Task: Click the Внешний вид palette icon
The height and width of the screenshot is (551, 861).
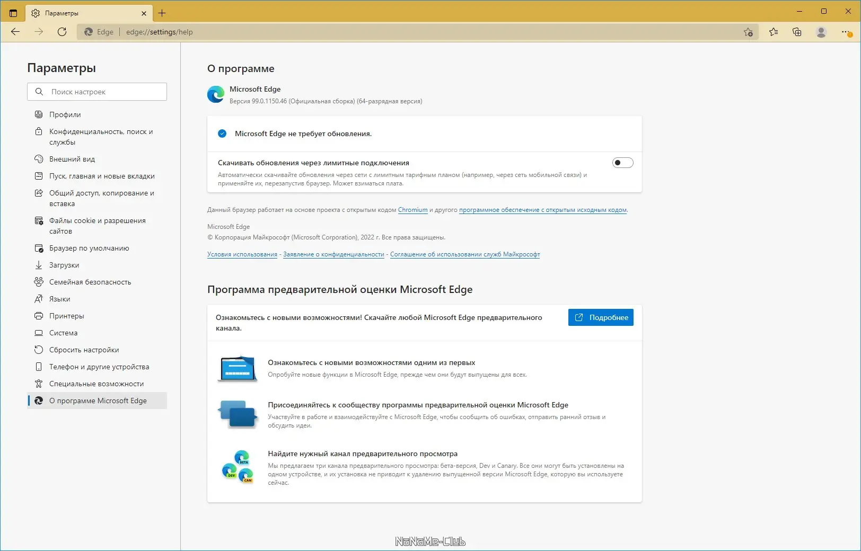Action: 39,159
